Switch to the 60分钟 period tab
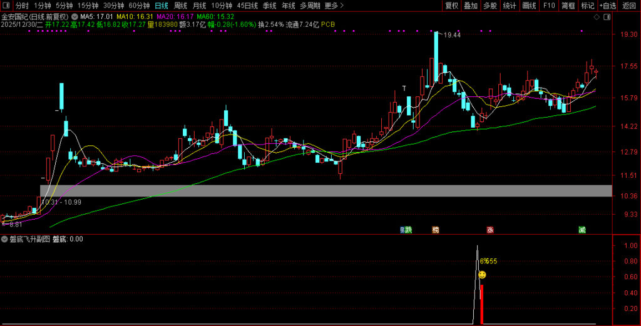 pos(139,6)
